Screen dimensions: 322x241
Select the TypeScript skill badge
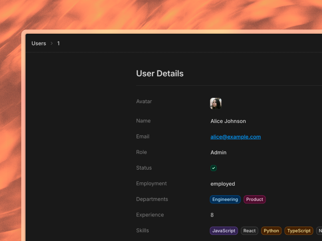click(x=299, y=231)
